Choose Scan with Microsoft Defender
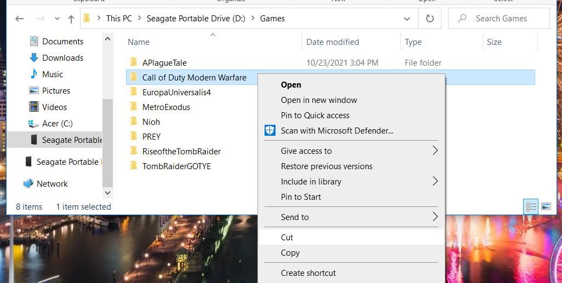The width and height of the screenshot is (562, 283). pyautogui.click(x=351, y=131)
